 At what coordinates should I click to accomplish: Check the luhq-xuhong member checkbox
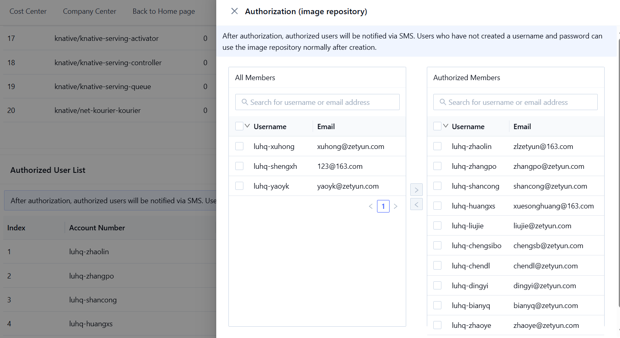(x=239, y=146)
